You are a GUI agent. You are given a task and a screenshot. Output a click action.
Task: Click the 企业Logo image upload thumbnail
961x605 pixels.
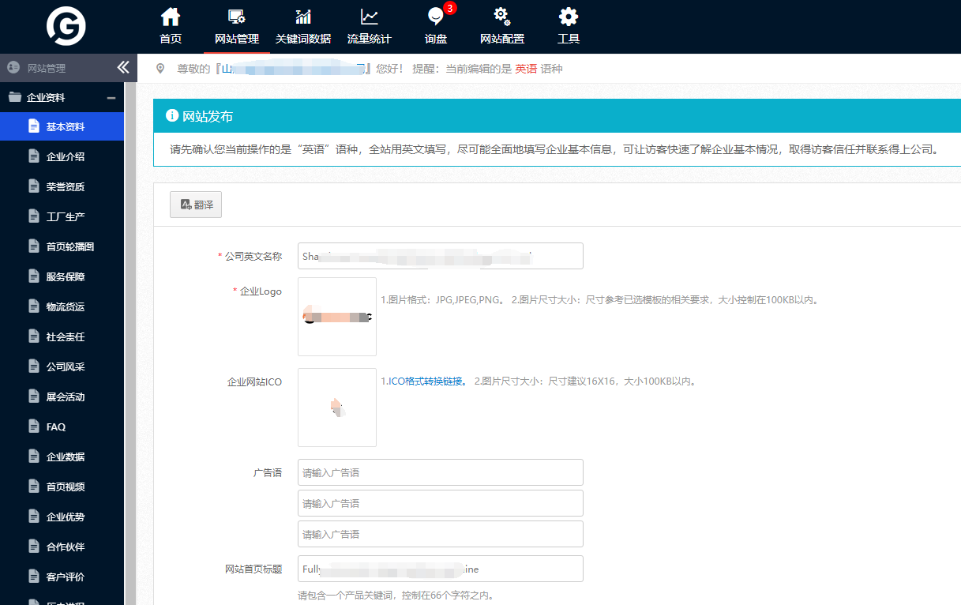(x=337, y=316)
